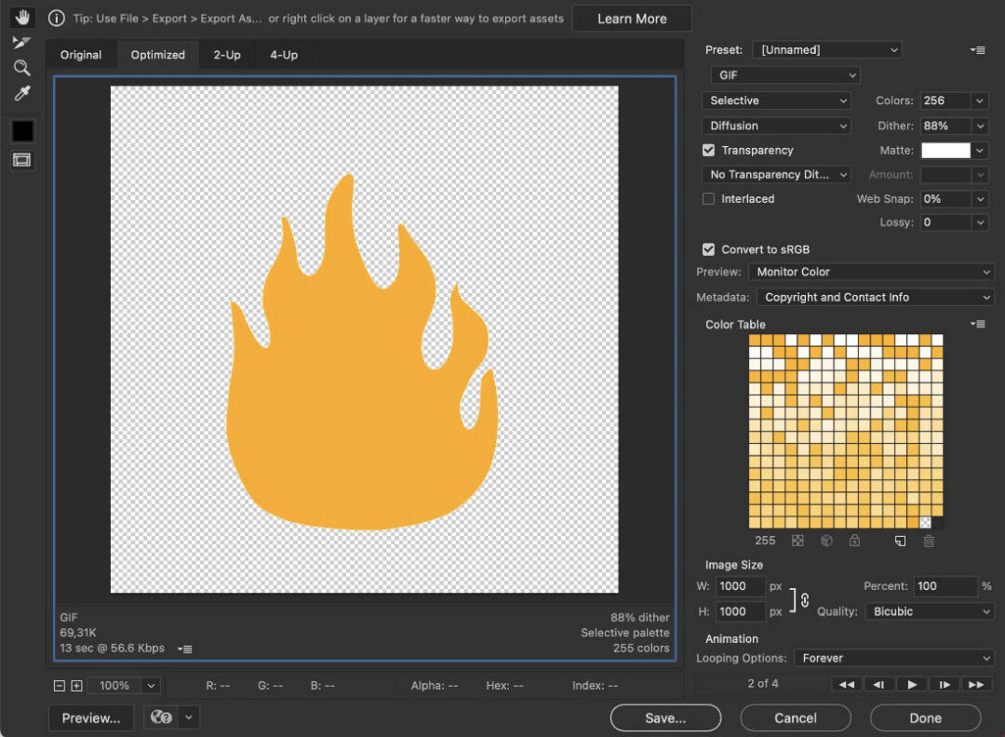Screen dimensions: 1005x737
Task: Open the No Transparency Dither dropdown
Action: pyautogui.click(x=776, y=174)
